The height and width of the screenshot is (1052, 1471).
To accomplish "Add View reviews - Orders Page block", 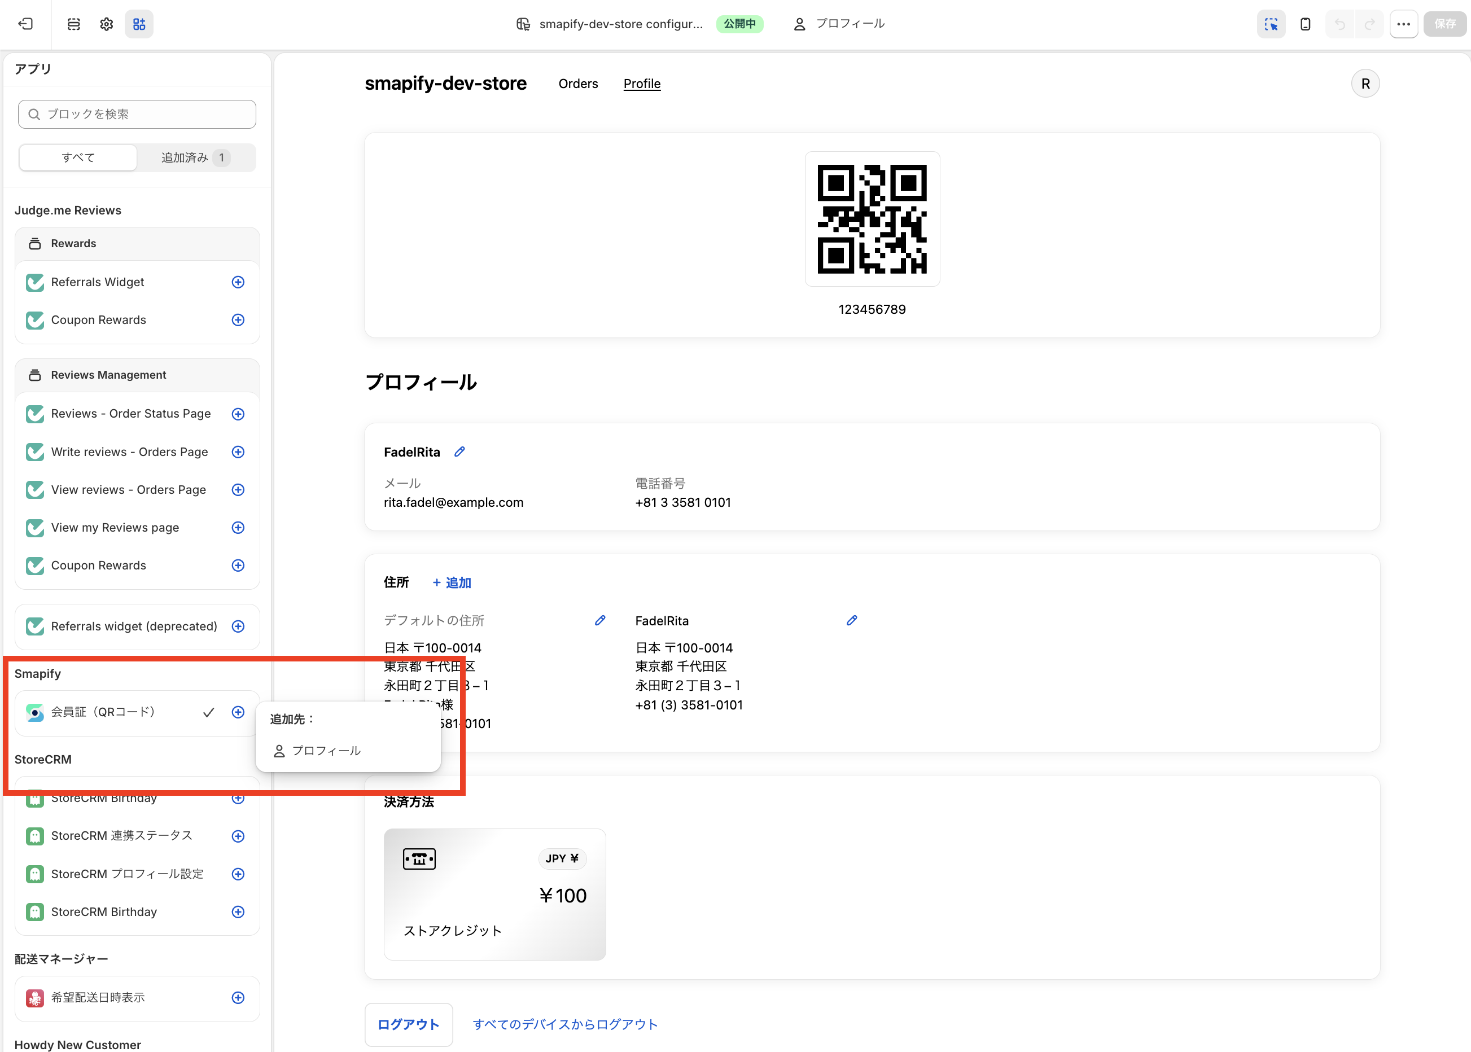I will pyautogui.click(x=238, y=490).
